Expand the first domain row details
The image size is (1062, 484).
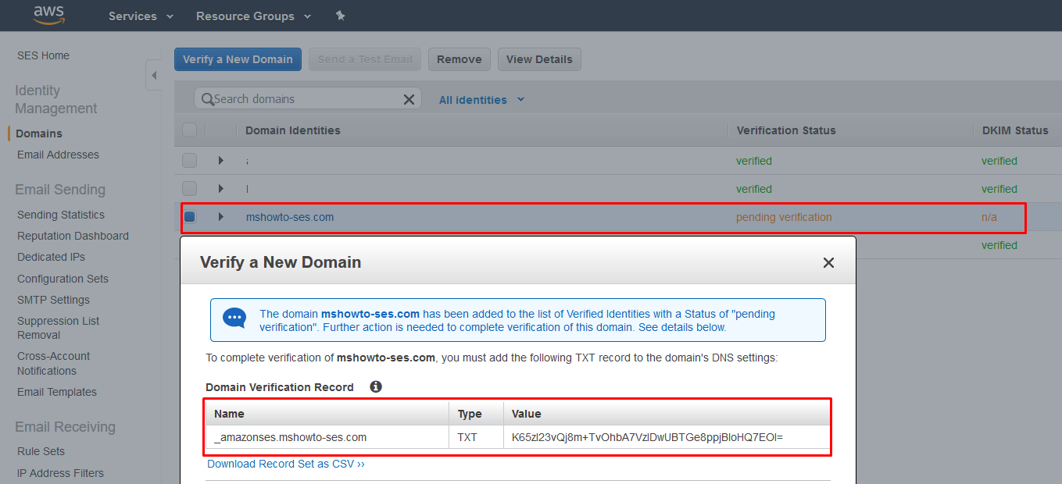pyautogui.click(x=220, y=161)
